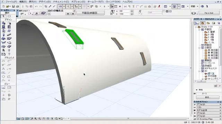Select the Marquee tool in the toolbox
Image resolution: width=222 pixels, height=124 pixels.
tap(9, 16)
